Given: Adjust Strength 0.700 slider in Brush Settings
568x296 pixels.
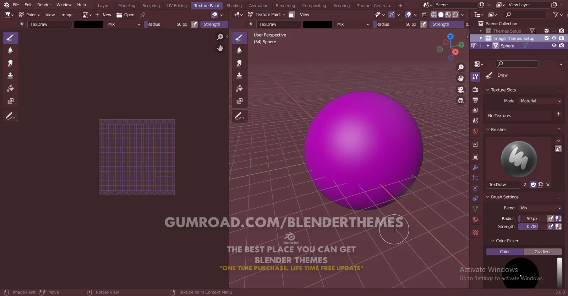Looking at the screenshot, I should tap(532, 226).
